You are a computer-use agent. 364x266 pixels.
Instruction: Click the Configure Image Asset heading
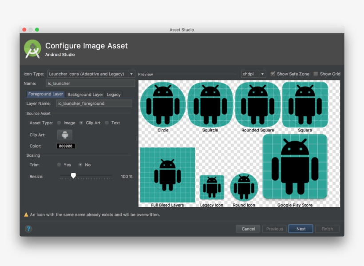click(87, 46)
